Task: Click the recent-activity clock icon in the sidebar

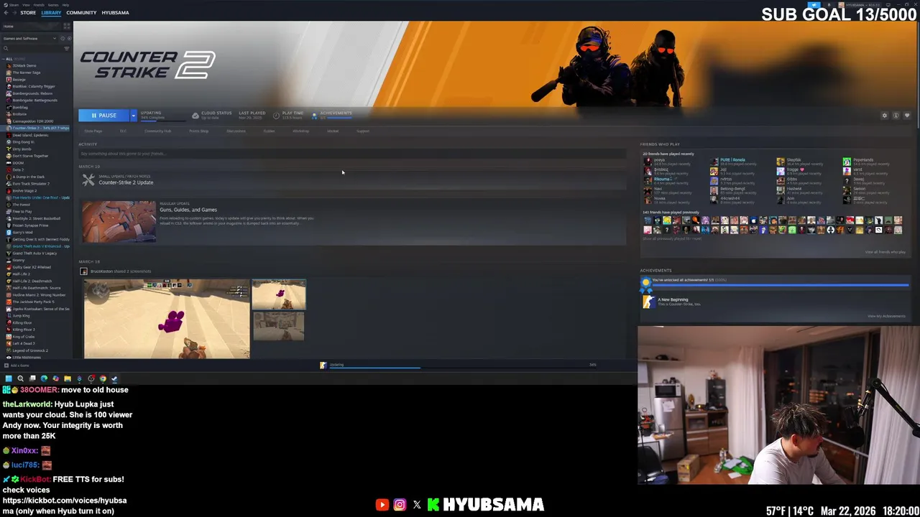Action: coord(63,39)
